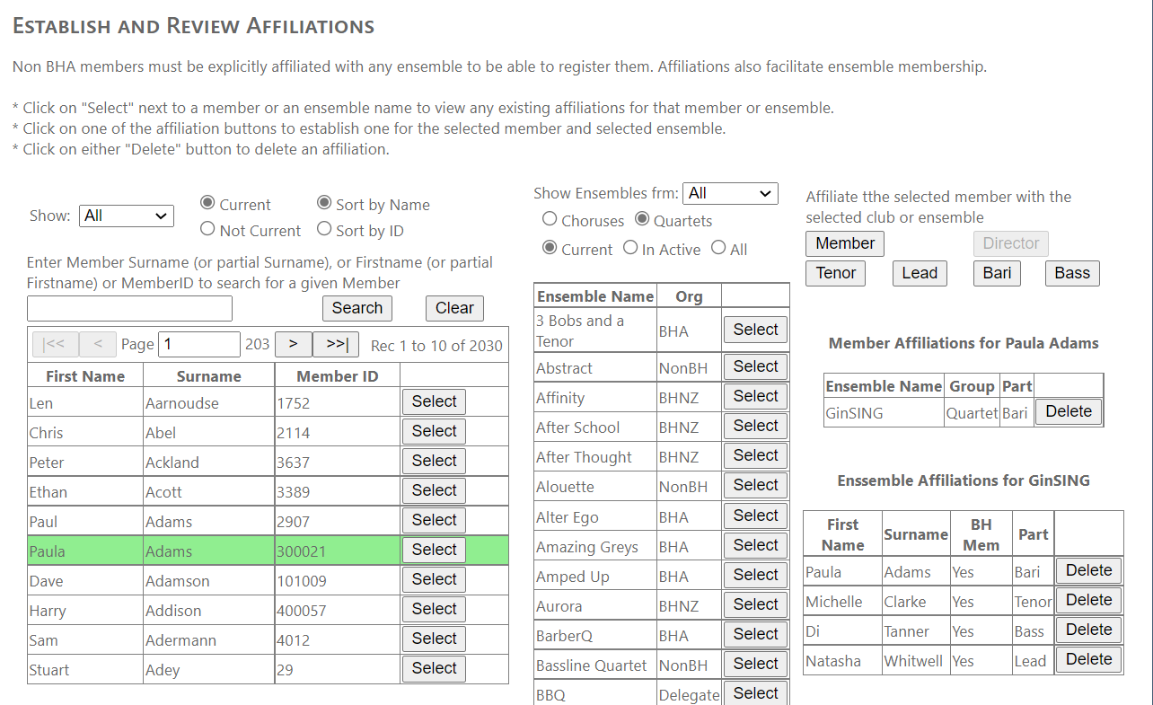Choose Sort by ID option
Screen dimensions: 1153x705
pos(325,230)
